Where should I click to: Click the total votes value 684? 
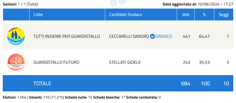(186, 83)
